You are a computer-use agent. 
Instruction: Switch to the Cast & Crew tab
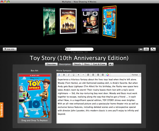point(99,64)
